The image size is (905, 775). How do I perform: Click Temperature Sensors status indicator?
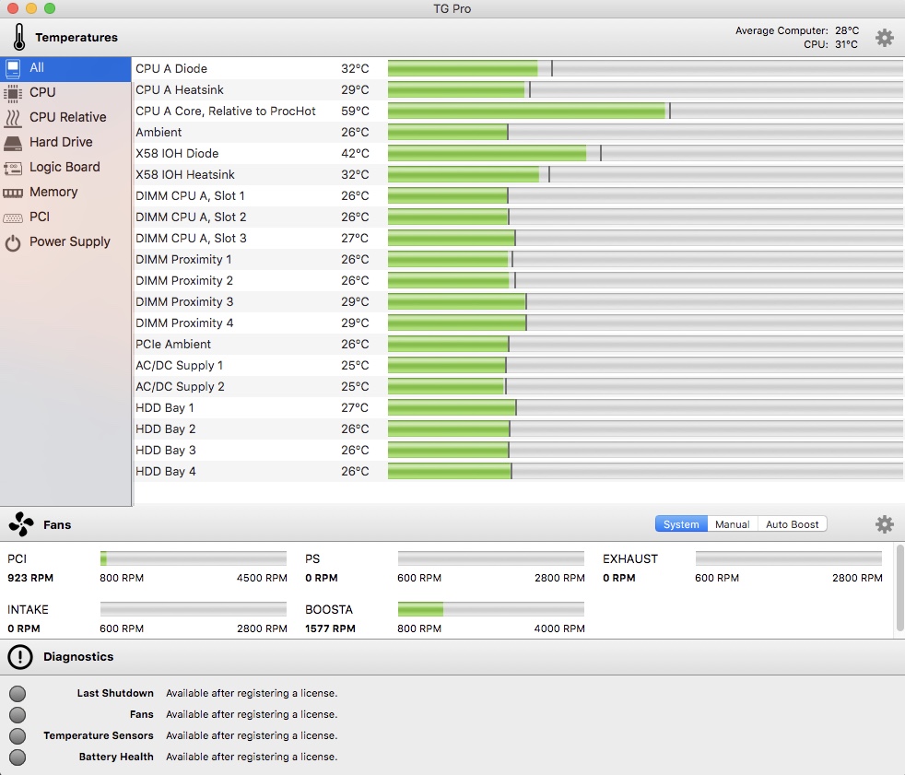point(18,735)
